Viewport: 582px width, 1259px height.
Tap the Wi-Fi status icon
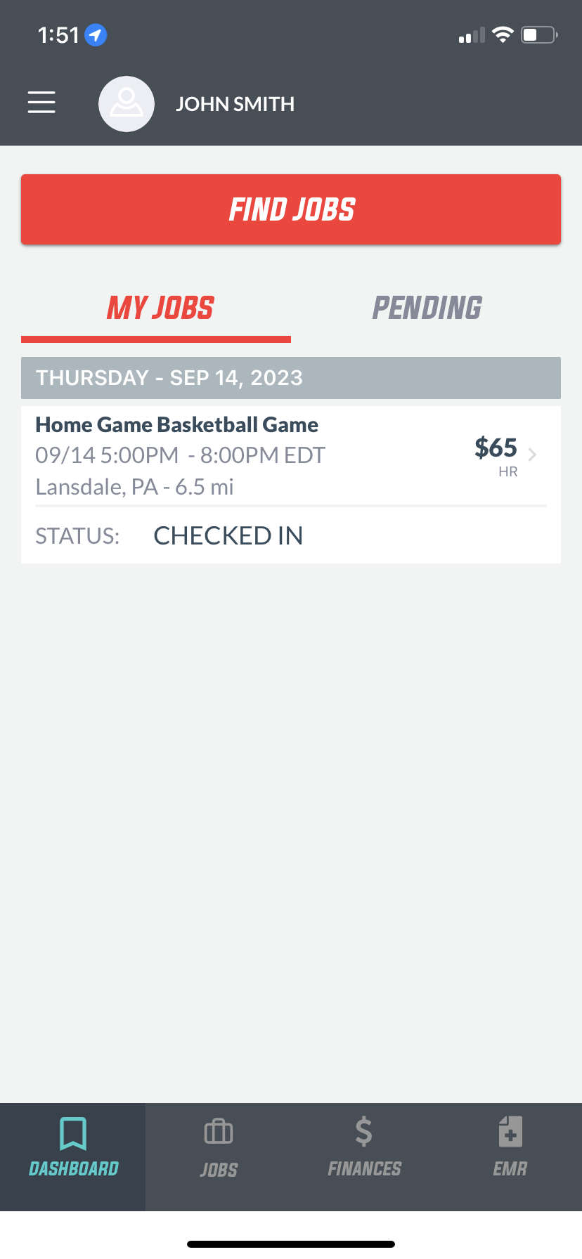point(503,34)
